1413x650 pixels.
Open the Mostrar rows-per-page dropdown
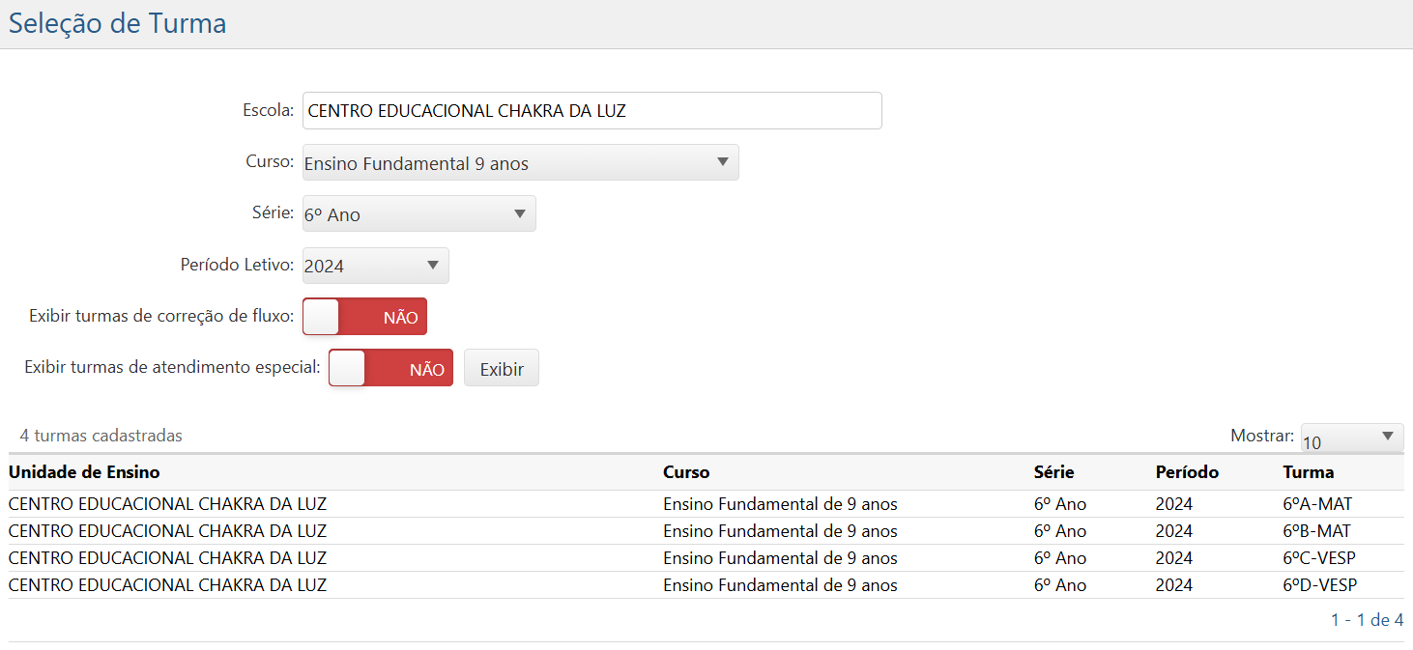(x=1352, y=438)
